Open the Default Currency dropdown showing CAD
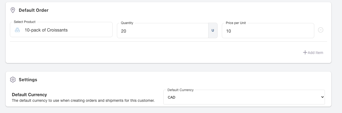Viewport: 342px width, 113px height. pos(240,97)
